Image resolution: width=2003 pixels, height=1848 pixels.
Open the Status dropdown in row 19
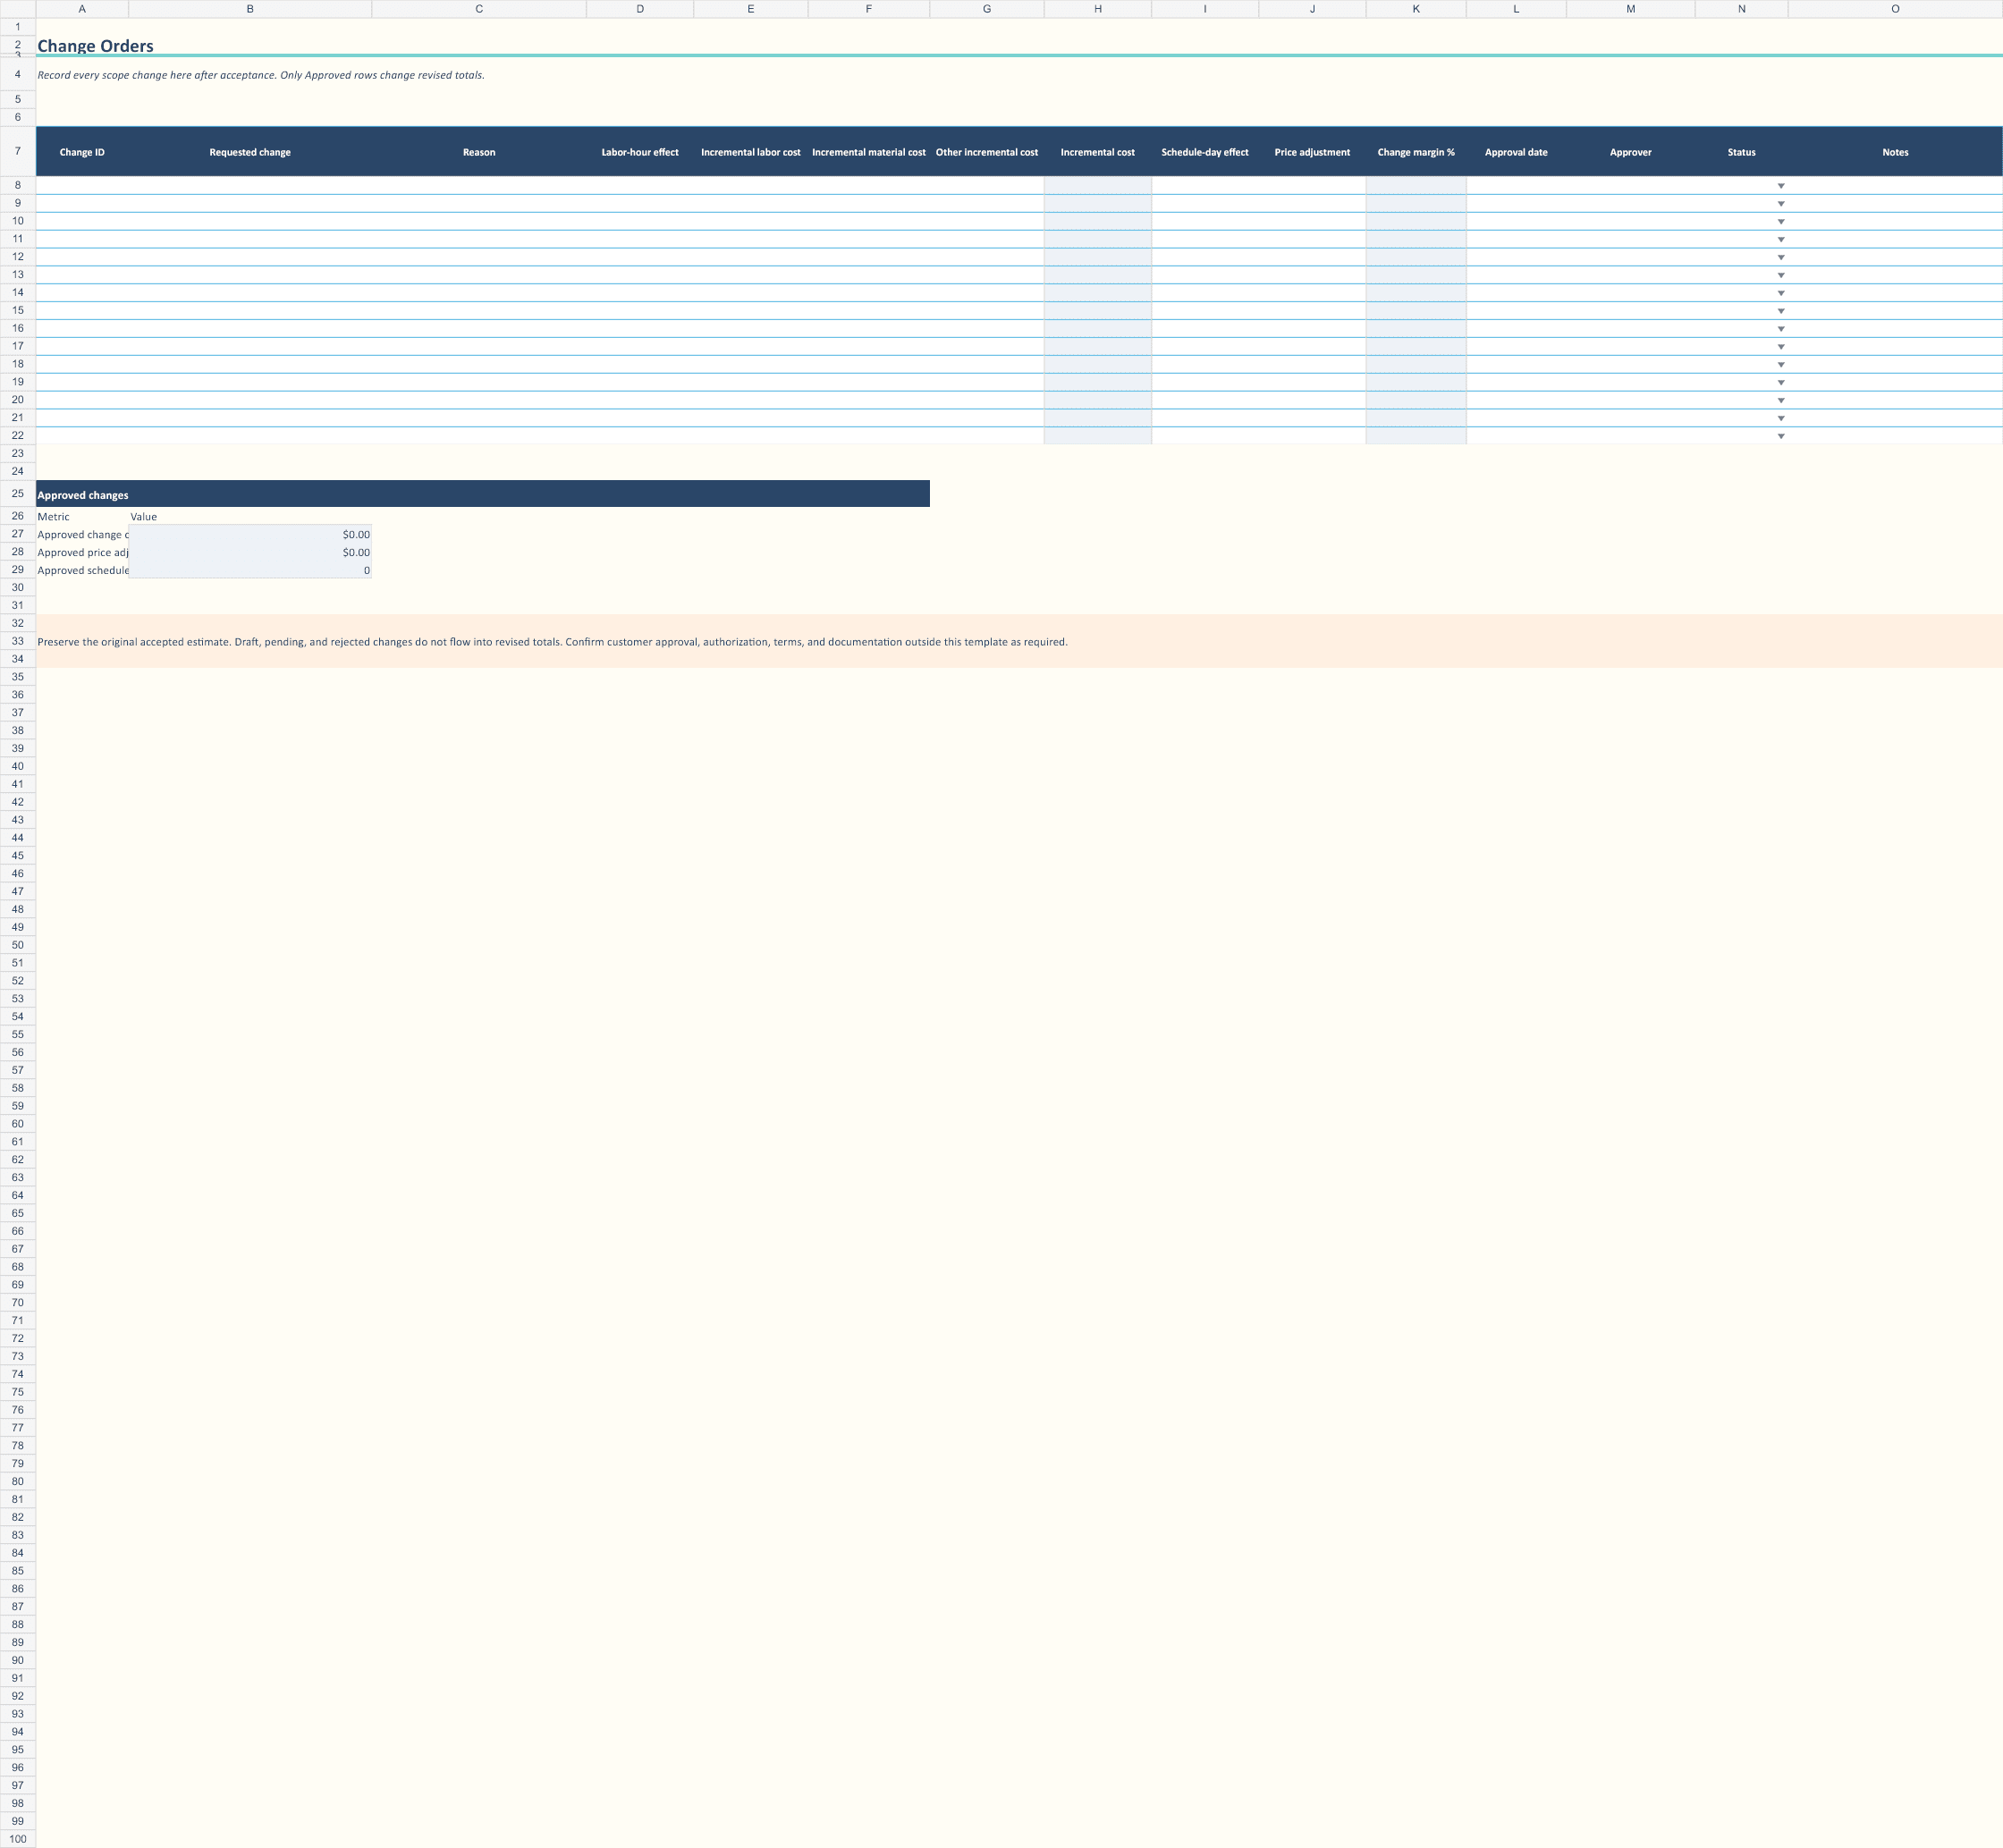click(1780, 383)
